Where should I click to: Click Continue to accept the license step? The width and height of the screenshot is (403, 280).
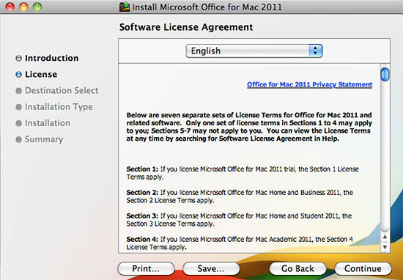[363, 268]
